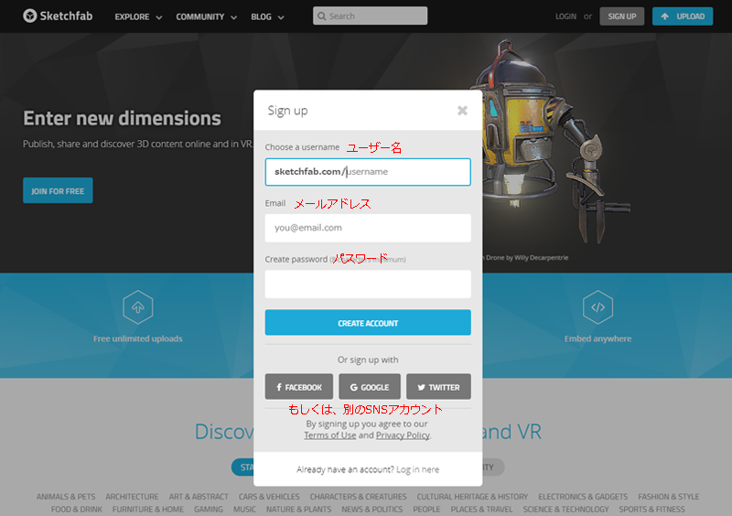Viewport: 732px width, 516px height.
Task: Expand the EXPLORE menu chevron
Action: point(159,17)
